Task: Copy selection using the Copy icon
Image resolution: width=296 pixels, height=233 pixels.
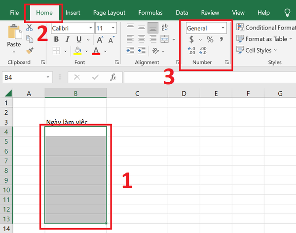Action: pyautogui.click(x=30, y=39)
